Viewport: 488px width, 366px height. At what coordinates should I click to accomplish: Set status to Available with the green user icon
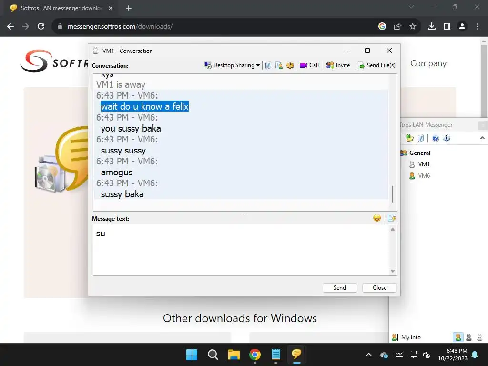click(x=458, y=337)
